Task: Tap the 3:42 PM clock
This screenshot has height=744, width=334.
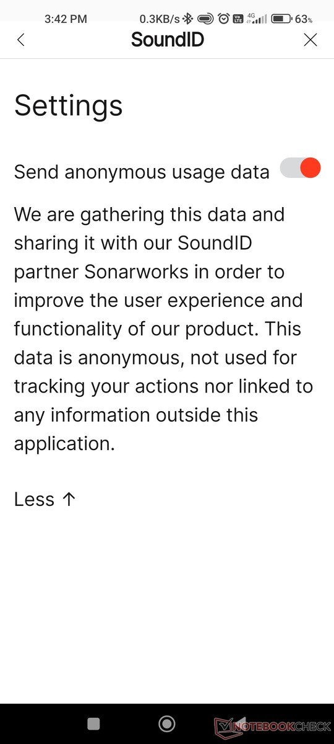Action: click(66, 19)
